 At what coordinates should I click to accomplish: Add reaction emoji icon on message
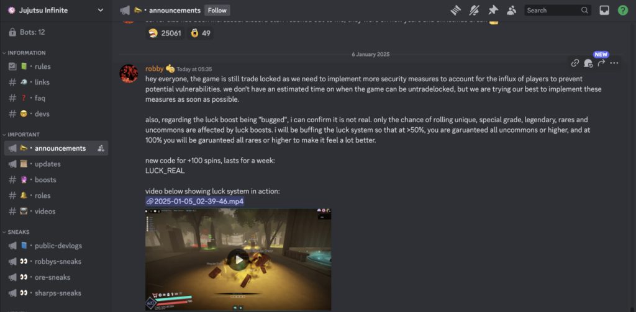tap(588, 63)
